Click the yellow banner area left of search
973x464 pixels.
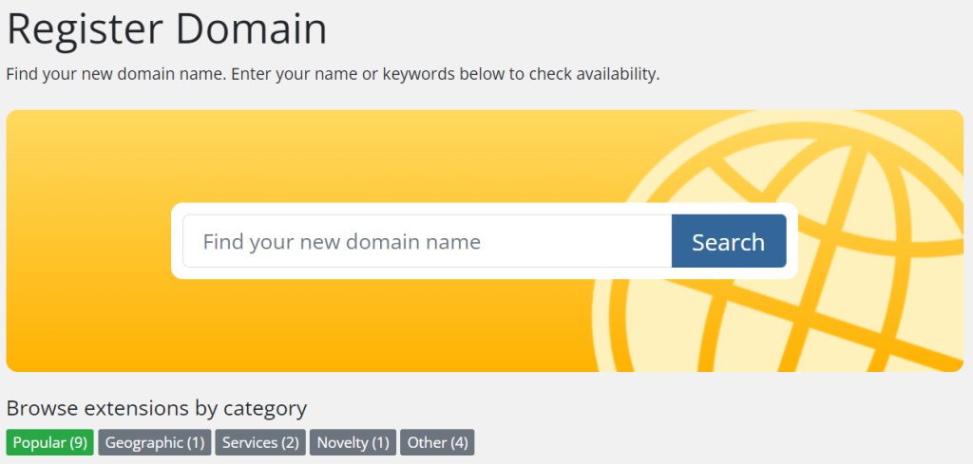tap(88, 241)
